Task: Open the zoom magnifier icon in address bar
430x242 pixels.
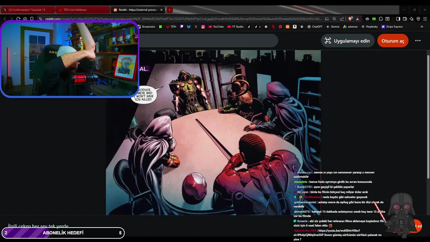Action: click(x=334, y=19)
